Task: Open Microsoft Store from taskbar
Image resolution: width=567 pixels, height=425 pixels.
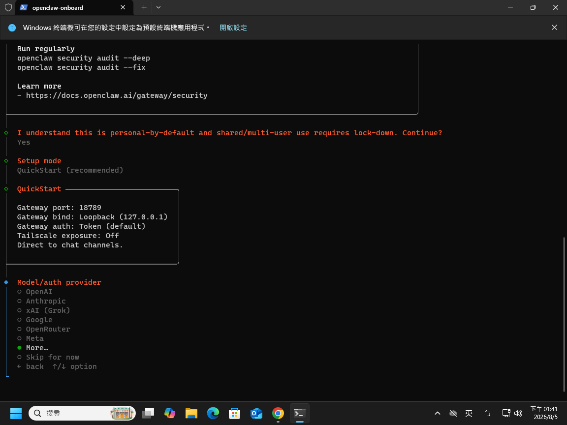Action: (x=235, y=413)
